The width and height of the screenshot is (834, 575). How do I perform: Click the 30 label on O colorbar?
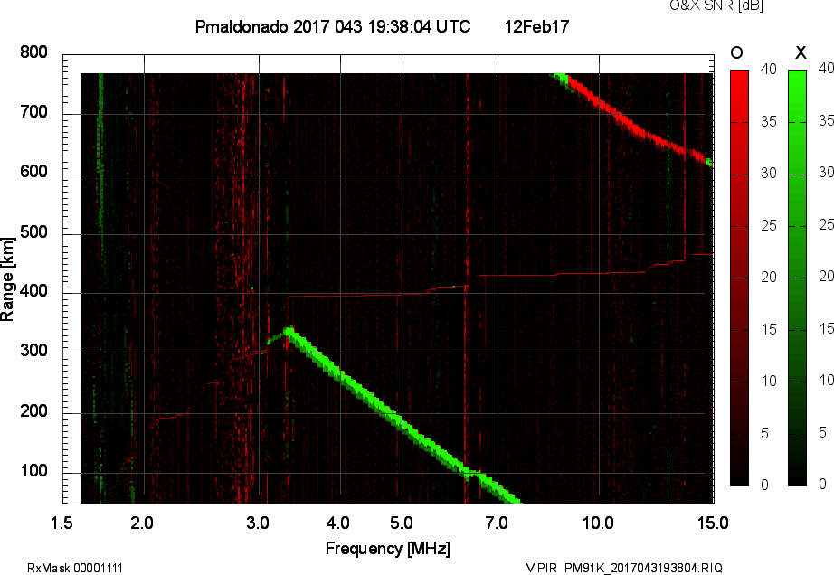pyautogui.click(x=769, y=174)
